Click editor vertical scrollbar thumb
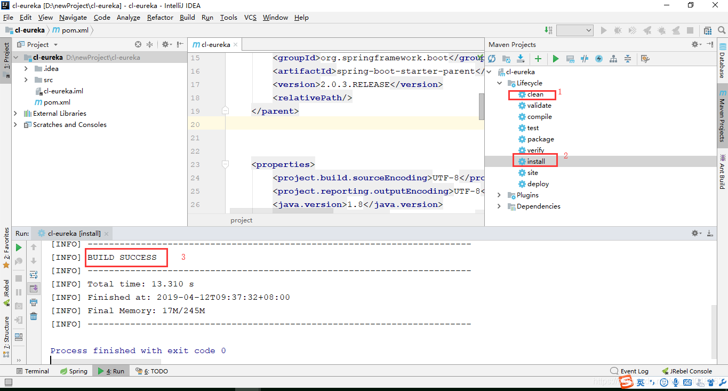This screenshot has width=728, height=391. pos(482,107)
